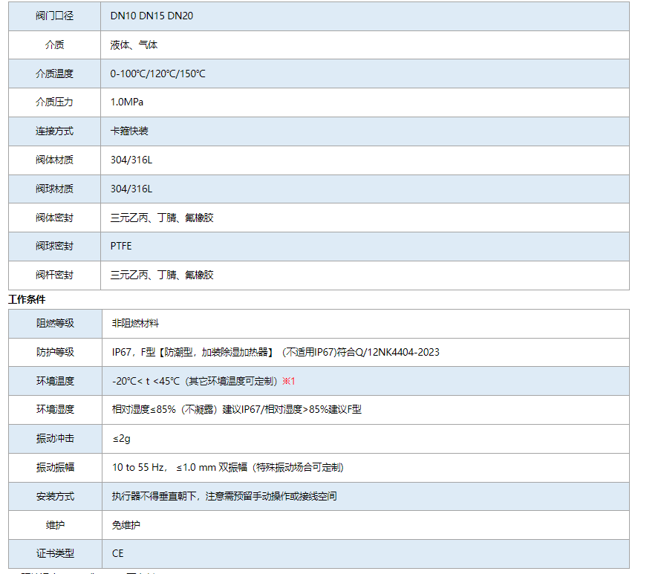Select the 卡箍快装 connection value
This screenshot has height=574, width=661.
point(129,131)
